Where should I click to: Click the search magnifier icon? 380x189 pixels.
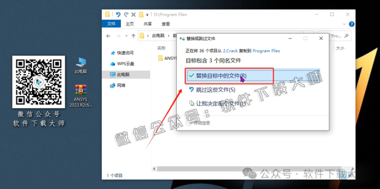point(346,36)
